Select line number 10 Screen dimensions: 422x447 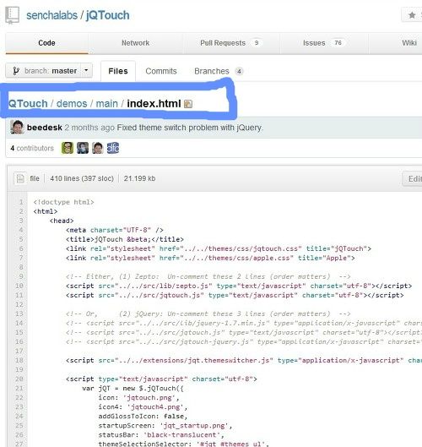[x=19, y=286]
